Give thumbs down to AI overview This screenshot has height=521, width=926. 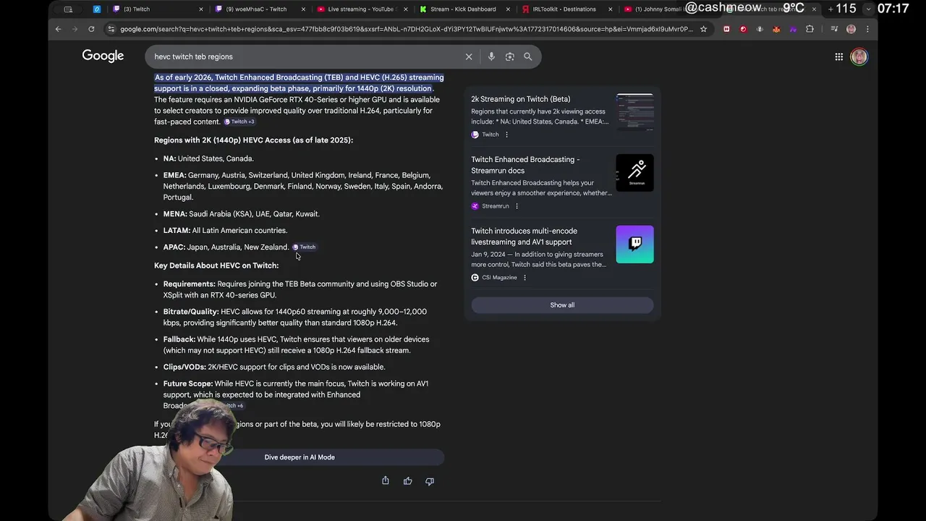pos(430,480)
